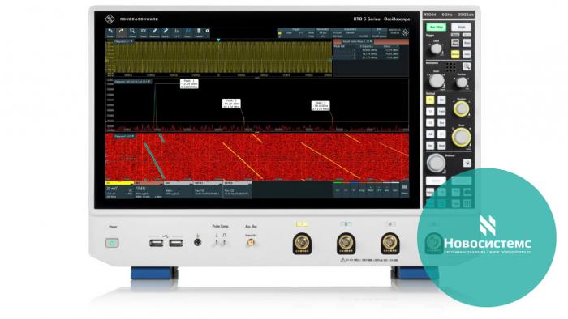
Task: Click the Peak 3 label on the spectrum
Action: pyautogui.click(x=321, y=105)
